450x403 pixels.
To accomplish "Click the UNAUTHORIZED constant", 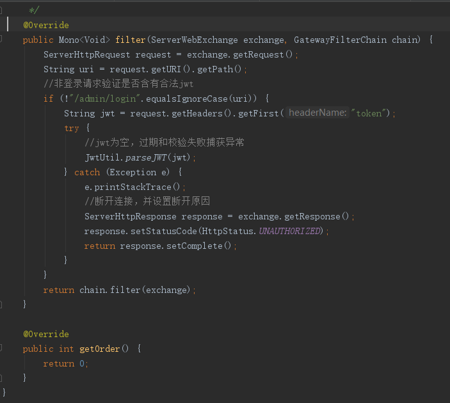I will click(289, 231).
